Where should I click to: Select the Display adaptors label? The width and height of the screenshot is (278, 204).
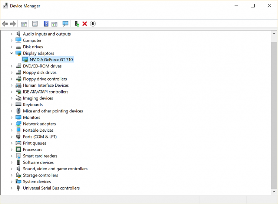click(x=39, y=53)
